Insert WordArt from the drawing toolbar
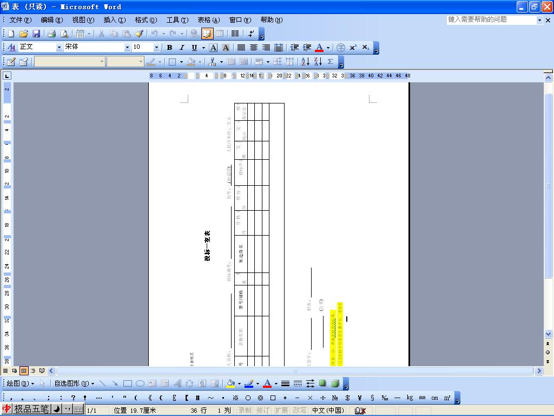 click(177, 383)
